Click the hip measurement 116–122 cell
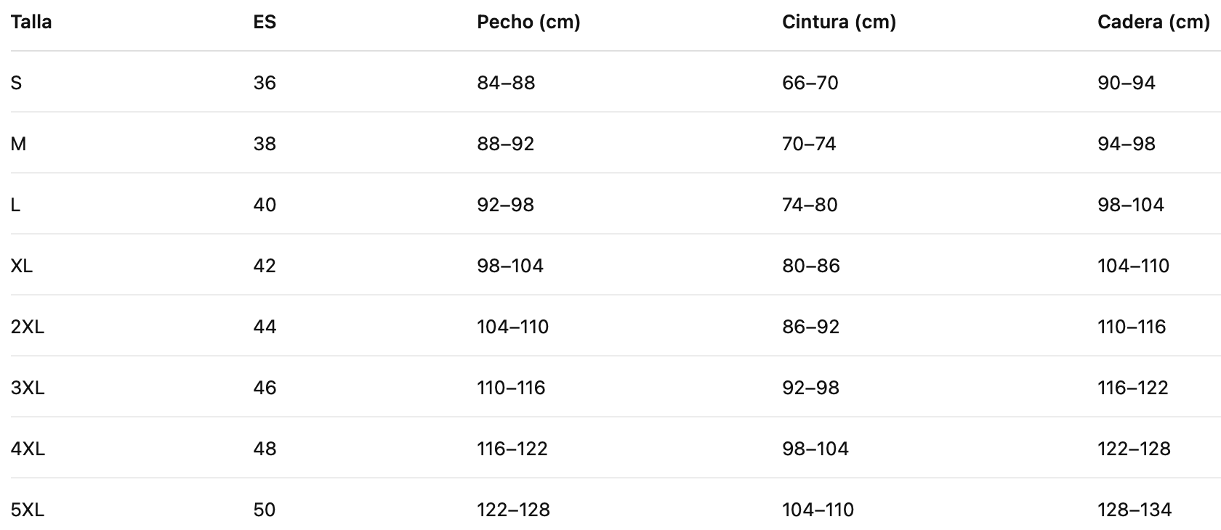Image resolution: width=1221 pixels, height=530 pixels. [1132, 388]
